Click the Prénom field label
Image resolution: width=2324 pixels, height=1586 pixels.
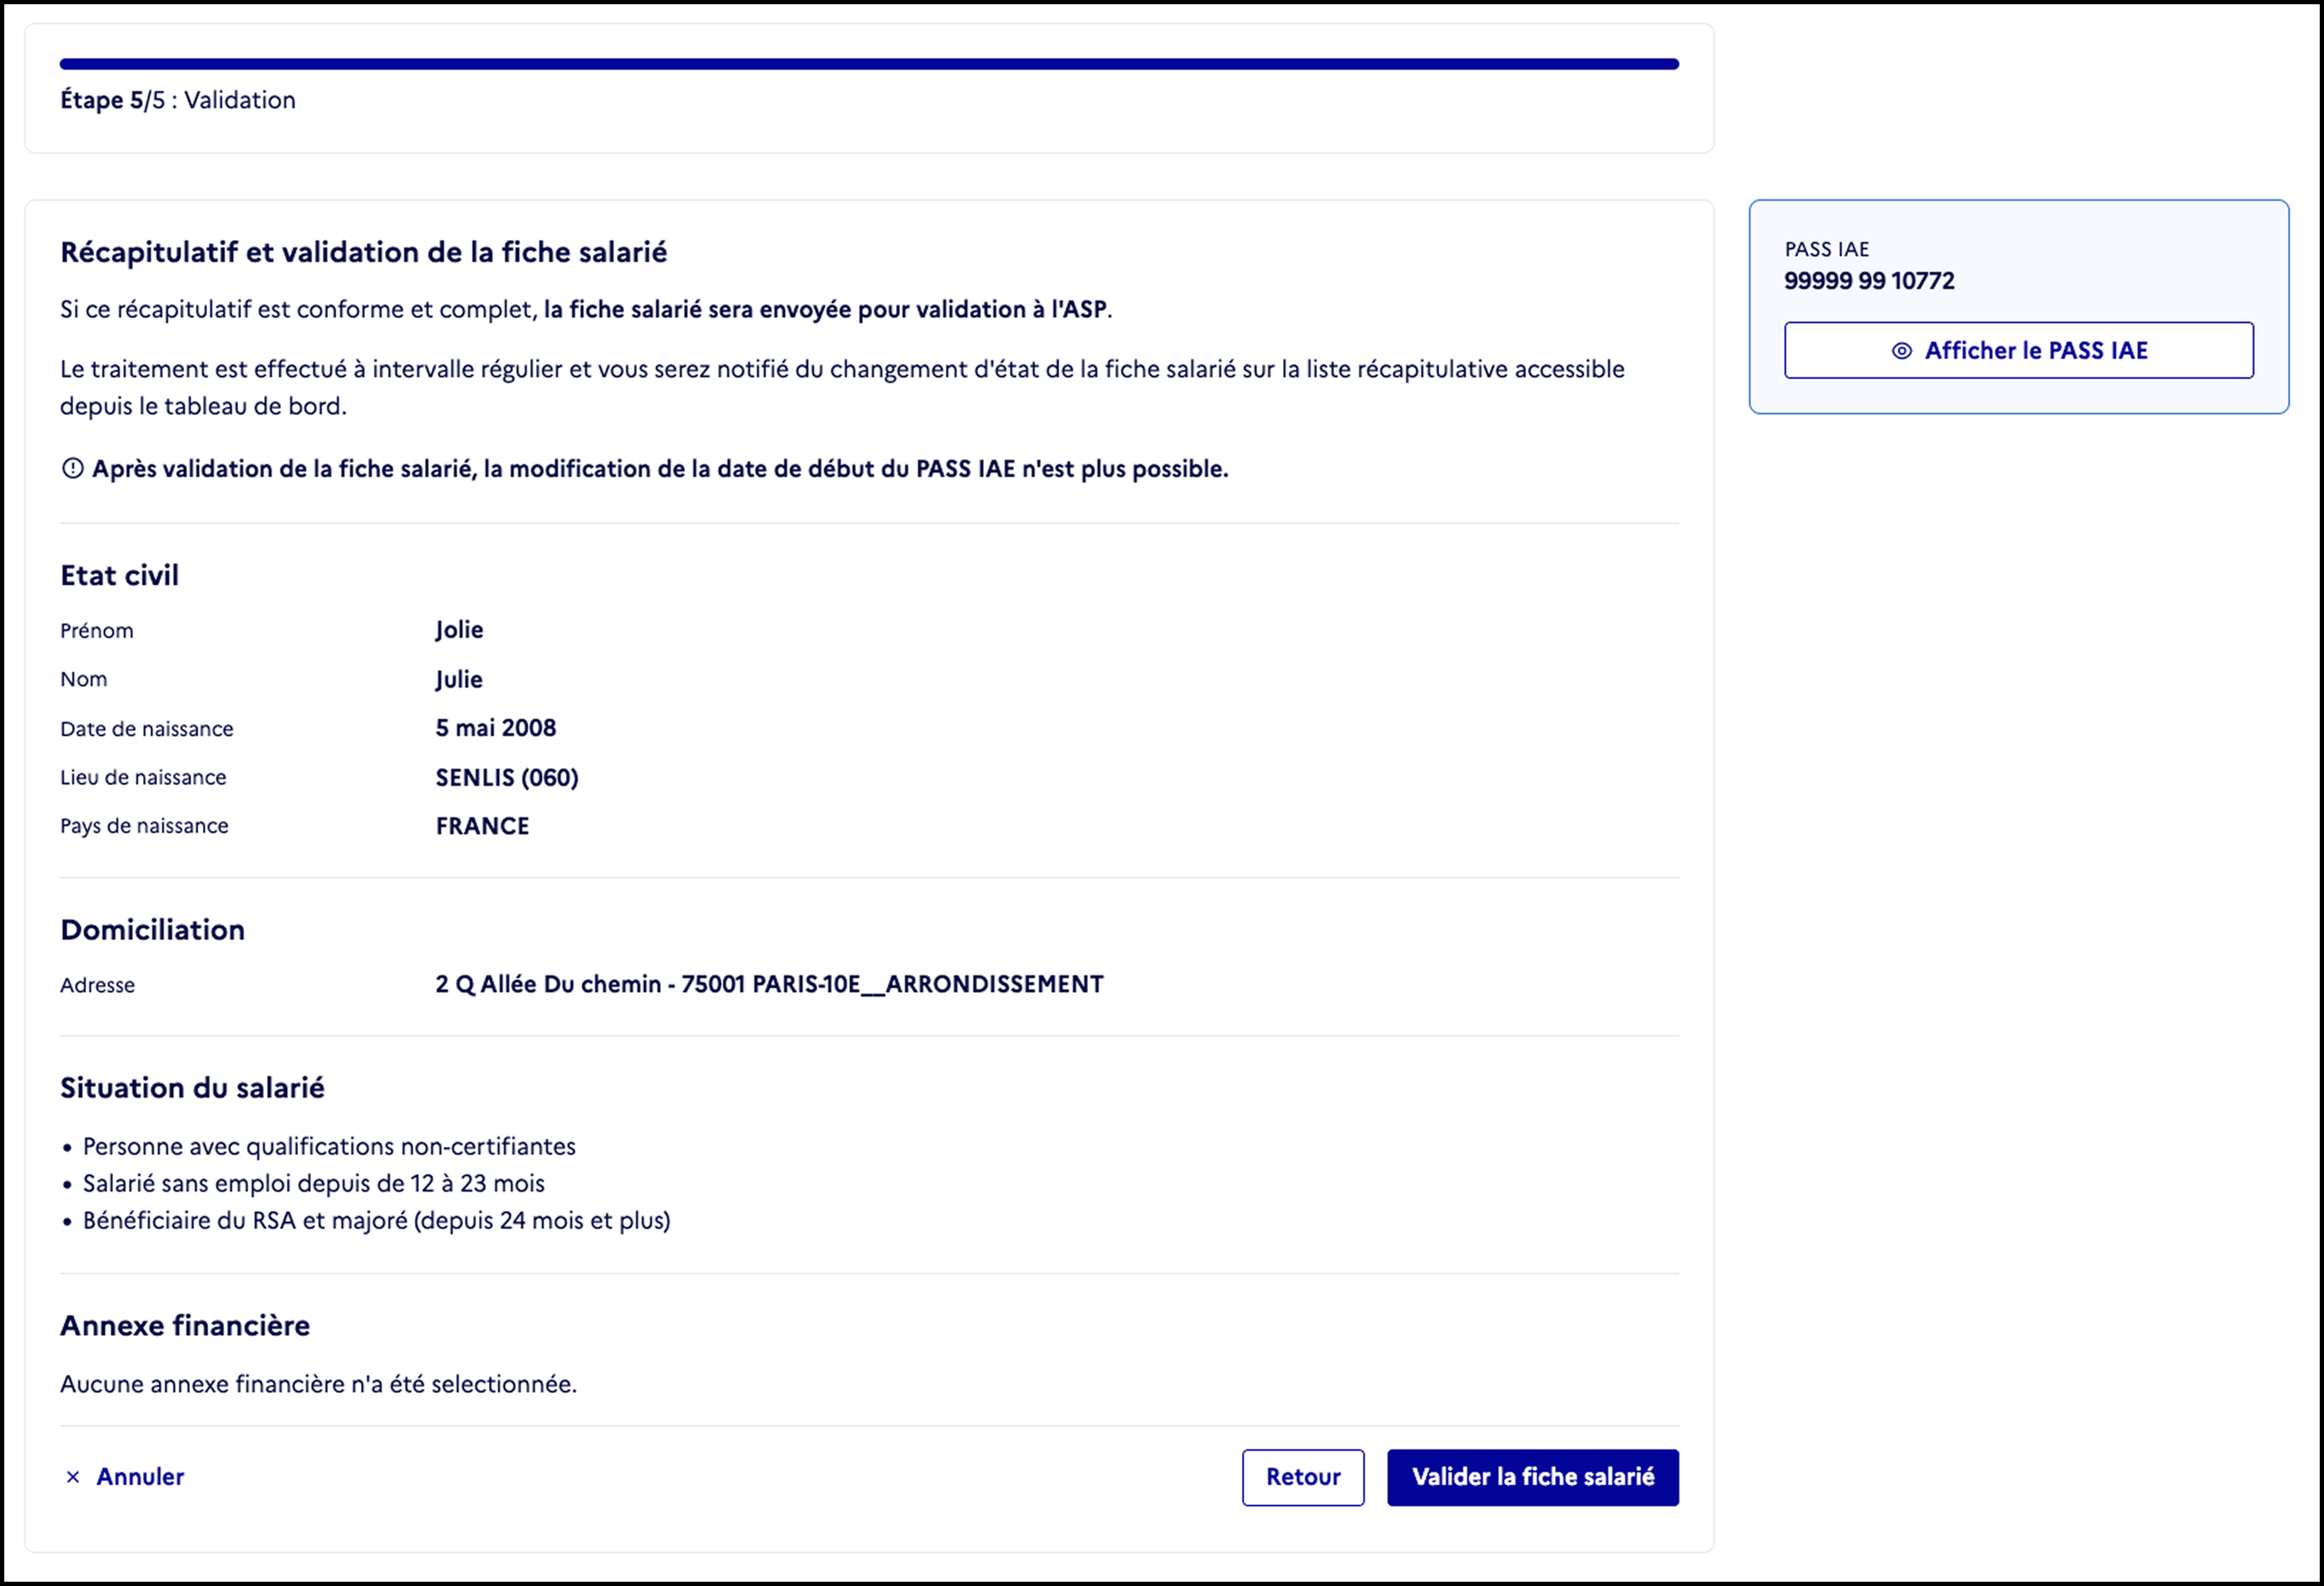tap(96, 631)
